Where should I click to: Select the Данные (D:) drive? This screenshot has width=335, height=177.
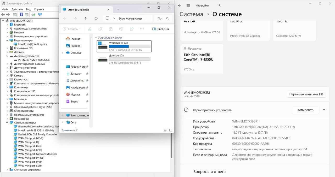tap(124, 59)
